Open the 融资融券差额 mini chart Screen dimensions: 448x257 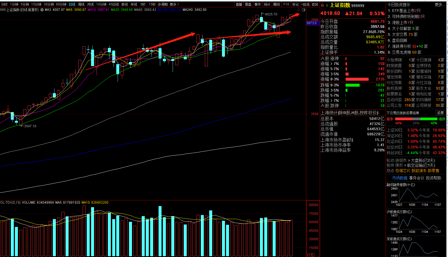pyautogui.click(x=416, y=195)
